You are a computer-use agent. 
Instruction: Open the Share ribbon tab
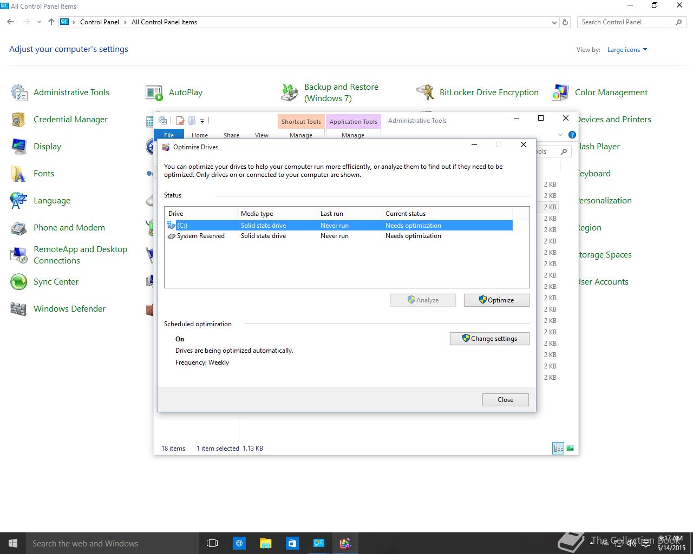point(231,135)
